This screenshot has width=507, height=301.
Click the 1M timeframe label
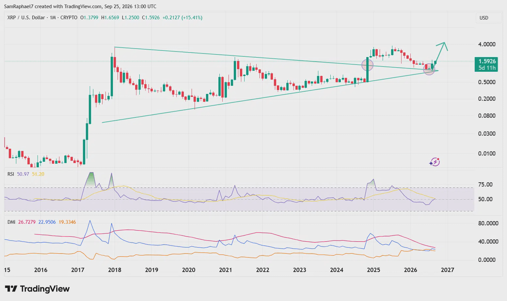click(53, 18)
